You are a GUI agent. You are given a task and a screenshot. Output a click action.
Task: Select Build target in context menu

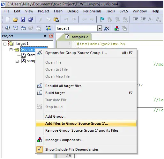click(86, 93)
